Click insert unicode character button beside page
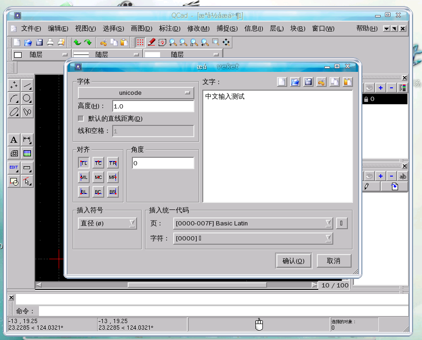Image resolution: width=422 pixels, height=340 pixels. pyautogui.click(x=341, y=223)
